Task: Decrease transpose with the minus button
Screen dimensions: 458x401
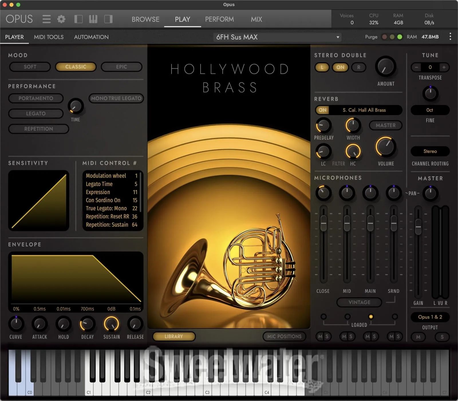Action: tap(416, 67)
